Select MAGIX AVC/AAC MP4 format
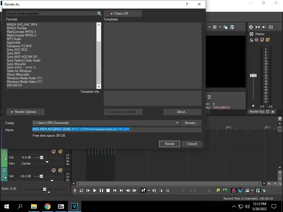Screen dimensions: 283x212 (22, 24)
